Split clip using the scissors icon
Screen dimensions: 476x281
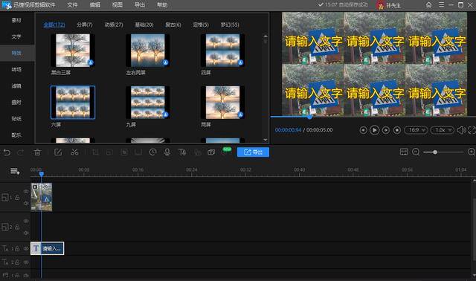click(74, 152)
